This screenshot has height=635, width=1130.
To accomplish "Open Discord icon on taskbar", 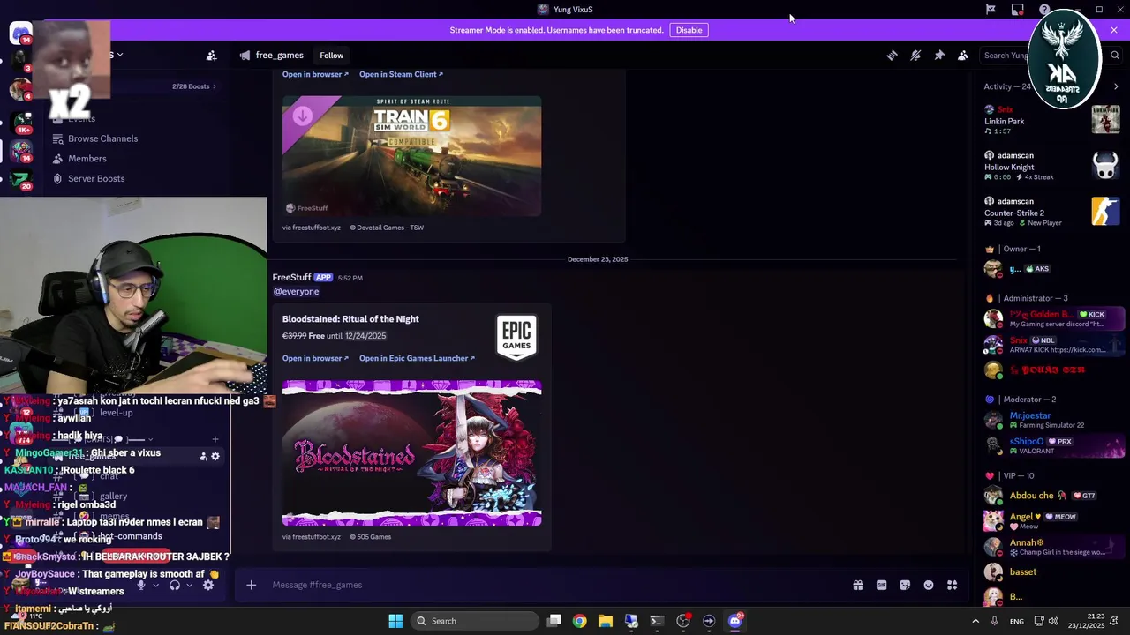I will tap(734, 621).
